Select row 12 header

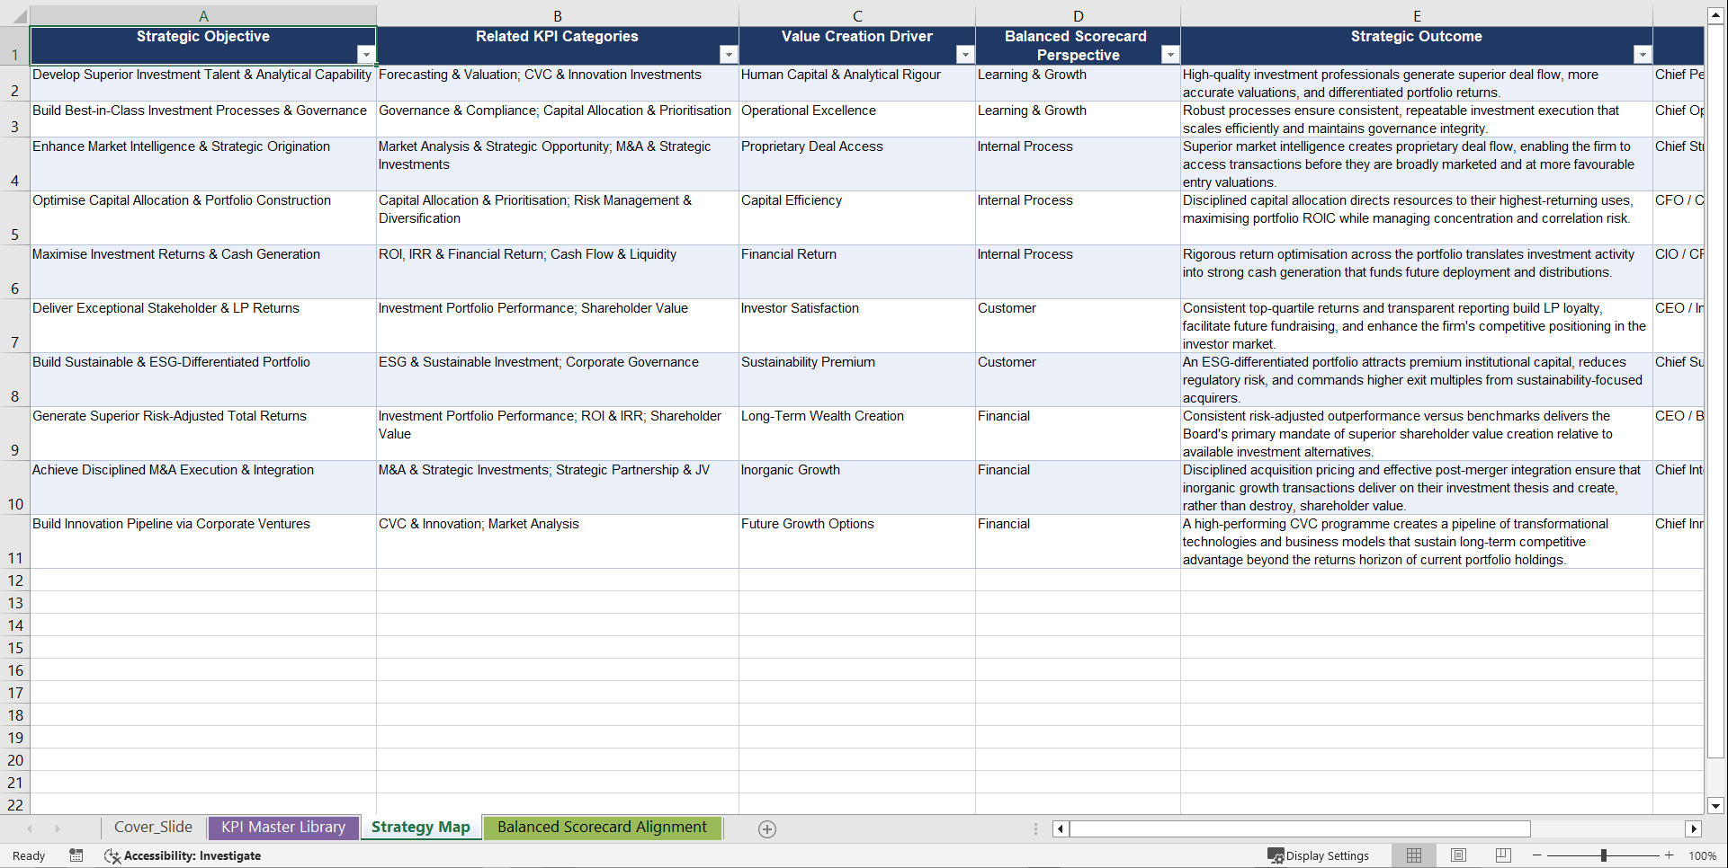(14, 580)
